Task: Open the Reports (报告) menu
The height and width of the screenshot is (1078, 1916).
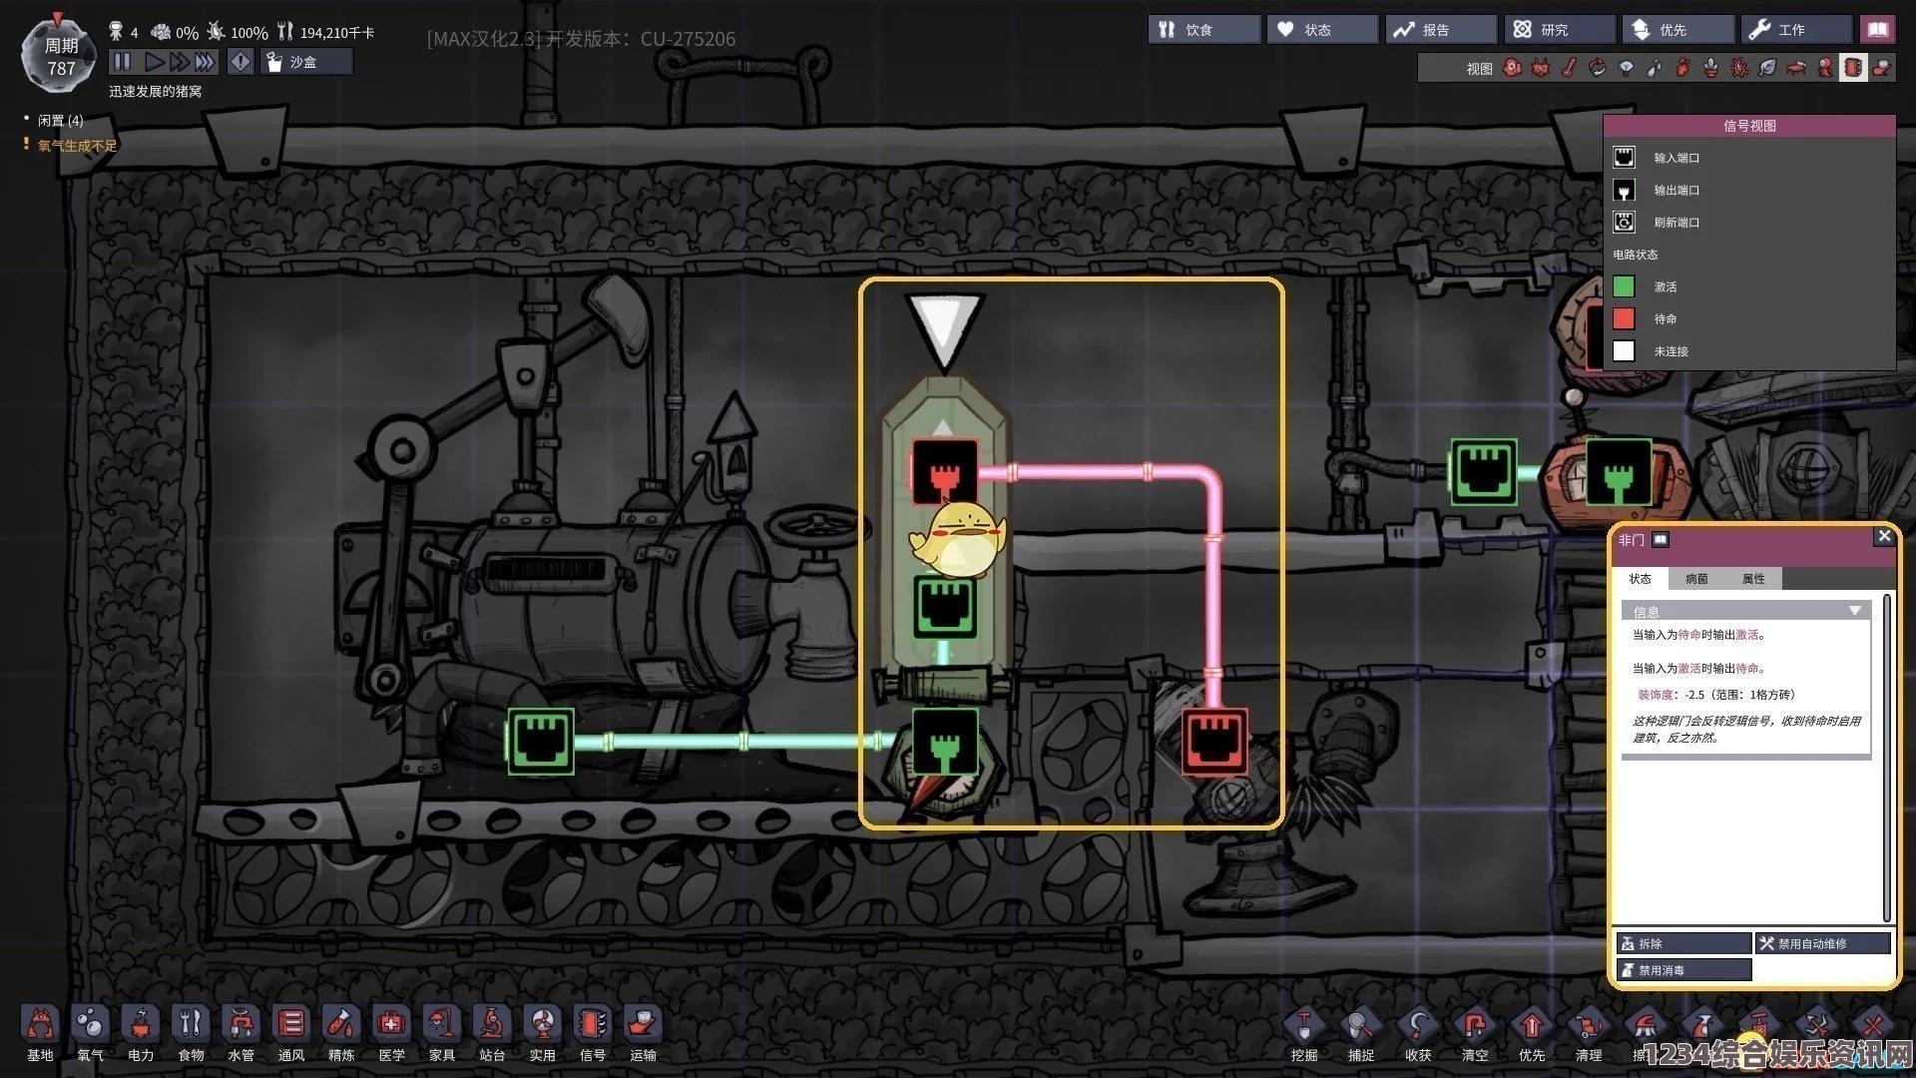Action: tap(1441, 30)
